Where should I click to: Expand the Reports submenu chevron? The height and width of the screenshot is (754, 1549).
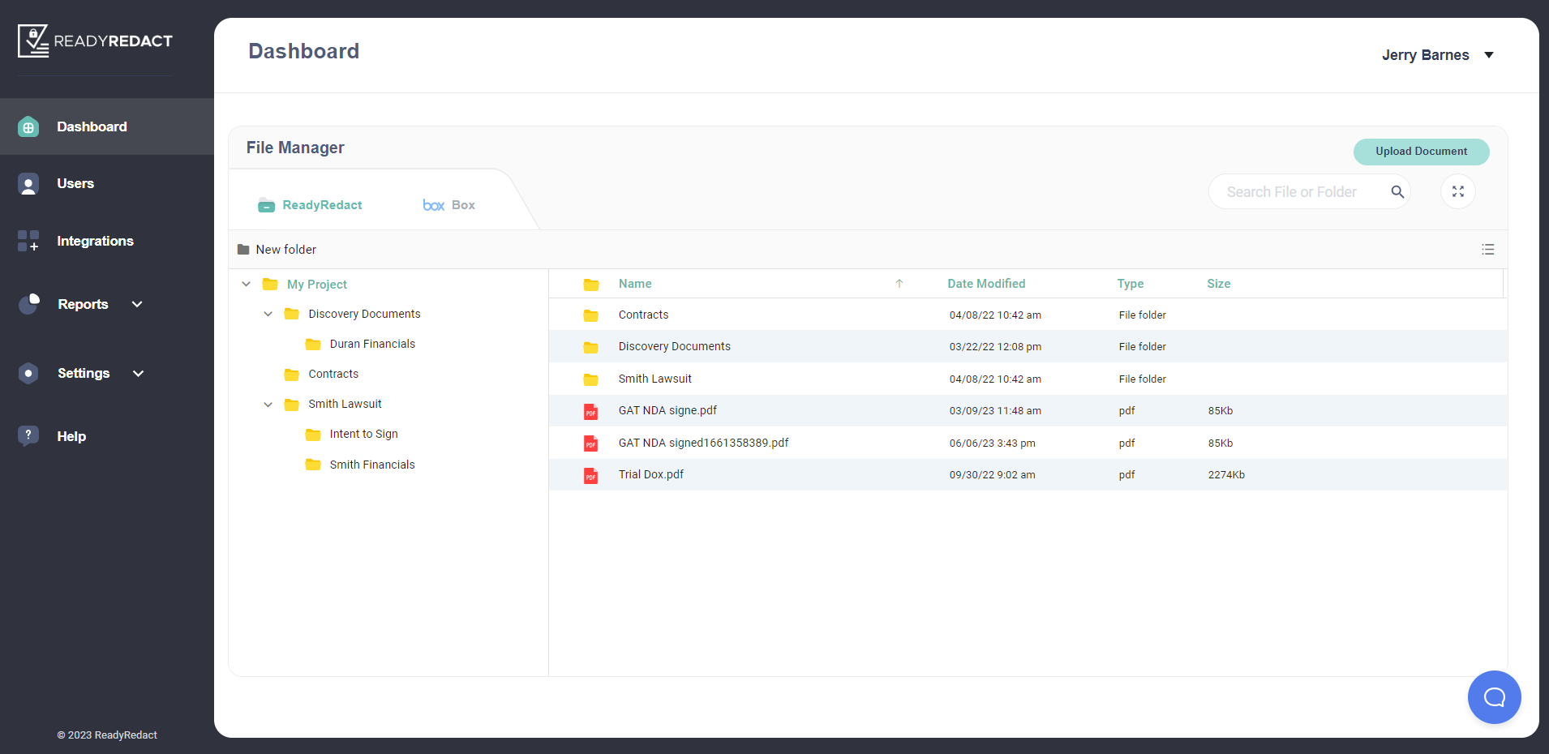[x=137, y=304]
